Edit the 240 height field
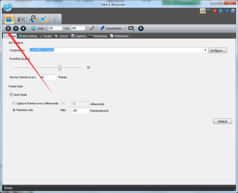 coord(78,28)
